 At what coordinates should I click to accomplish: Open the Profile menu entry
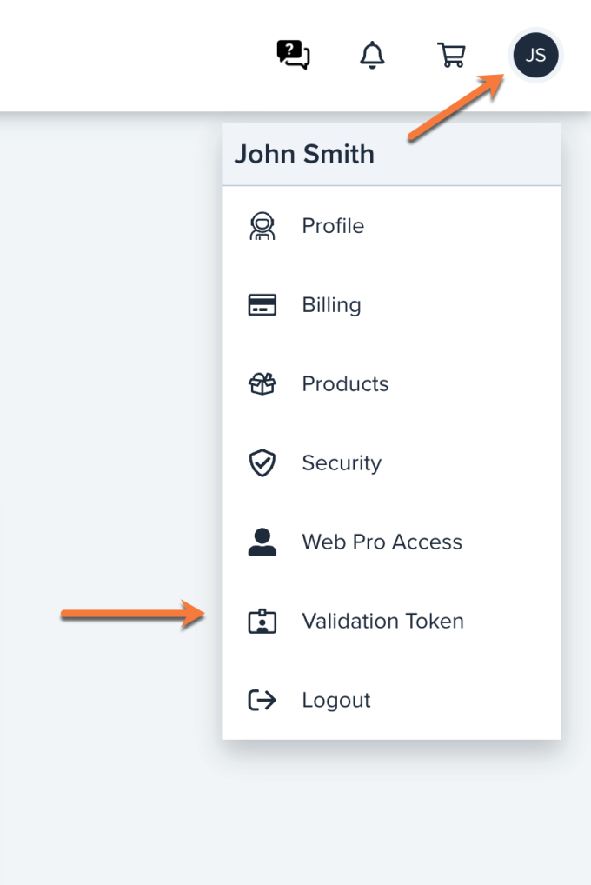click(332, 225)
